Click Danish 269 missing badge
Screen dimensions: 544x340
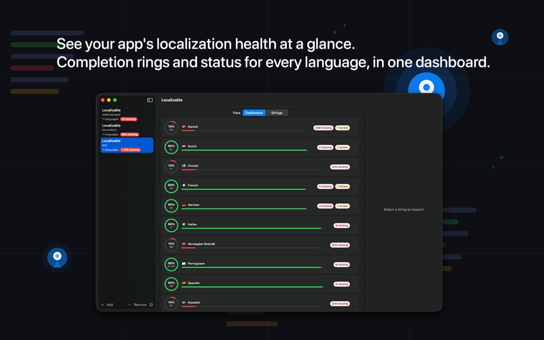click(324, 128)
